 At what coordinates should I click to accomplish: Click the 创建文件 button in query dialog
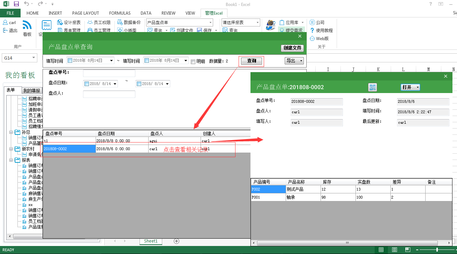click(x=292, y=48)
